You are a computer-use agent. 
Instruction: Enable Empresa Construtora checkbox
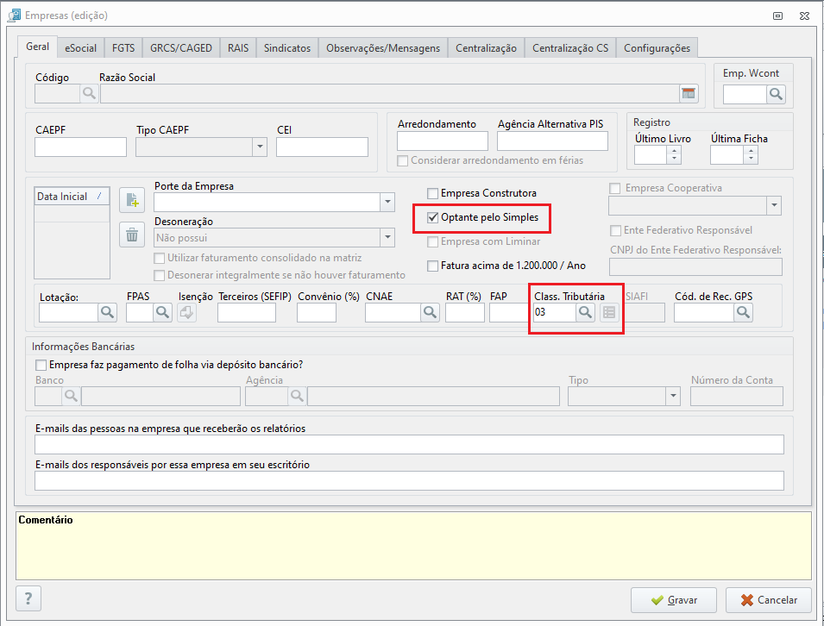pos(432,193)
